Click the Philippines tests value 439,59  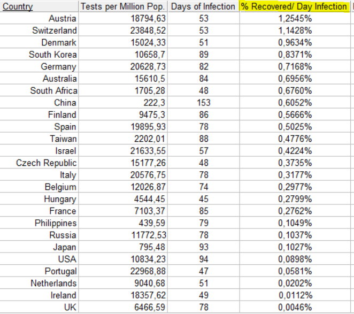click(152, 223)
